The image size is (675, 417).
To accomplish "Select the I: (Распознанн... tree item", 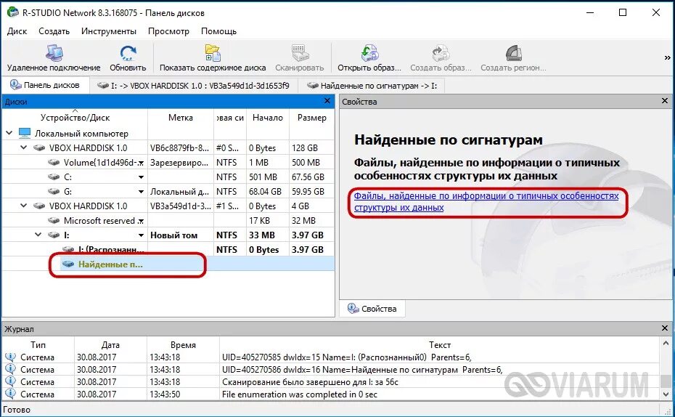I will tap(111, 249).
